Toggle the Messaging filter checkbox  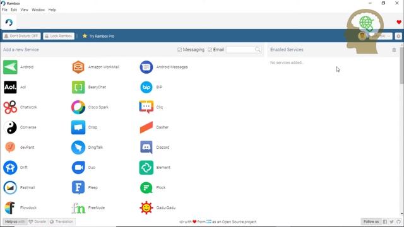click(x=179, y=50)
